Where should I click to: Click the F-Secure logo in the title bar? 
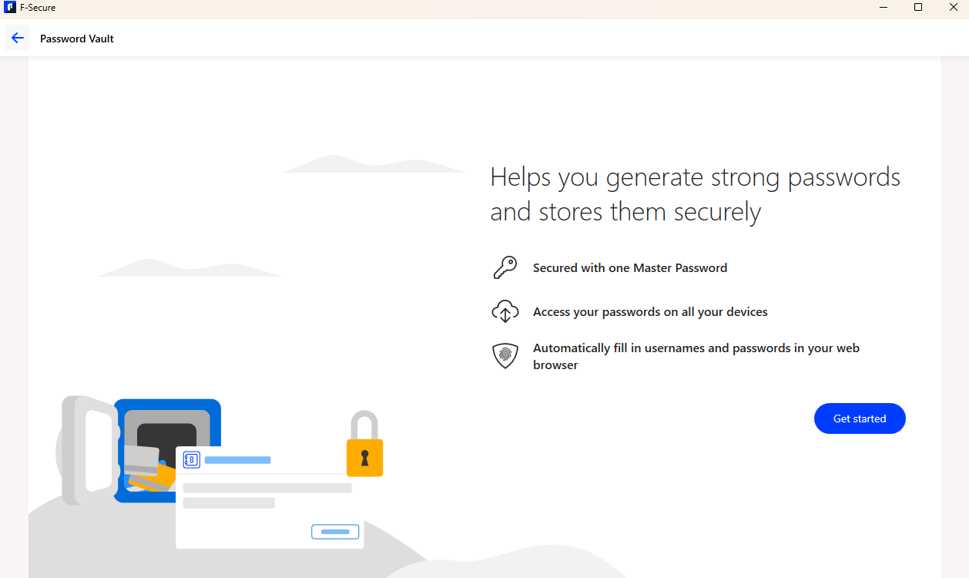[8, 8]
